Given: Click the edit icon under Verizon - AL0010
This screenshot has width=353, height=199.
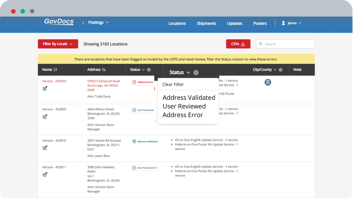Looking at the screenshot, I should [45, 148].
